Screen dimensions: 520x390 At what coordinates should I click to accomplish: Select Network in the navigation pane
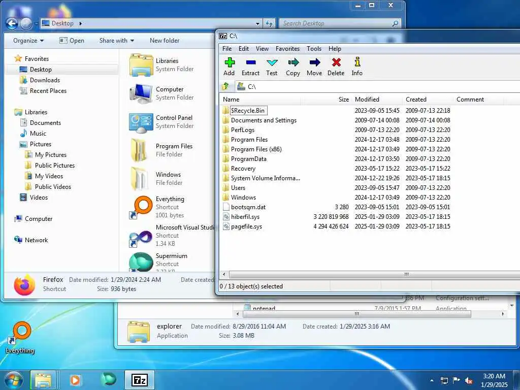tap(36, 240)
